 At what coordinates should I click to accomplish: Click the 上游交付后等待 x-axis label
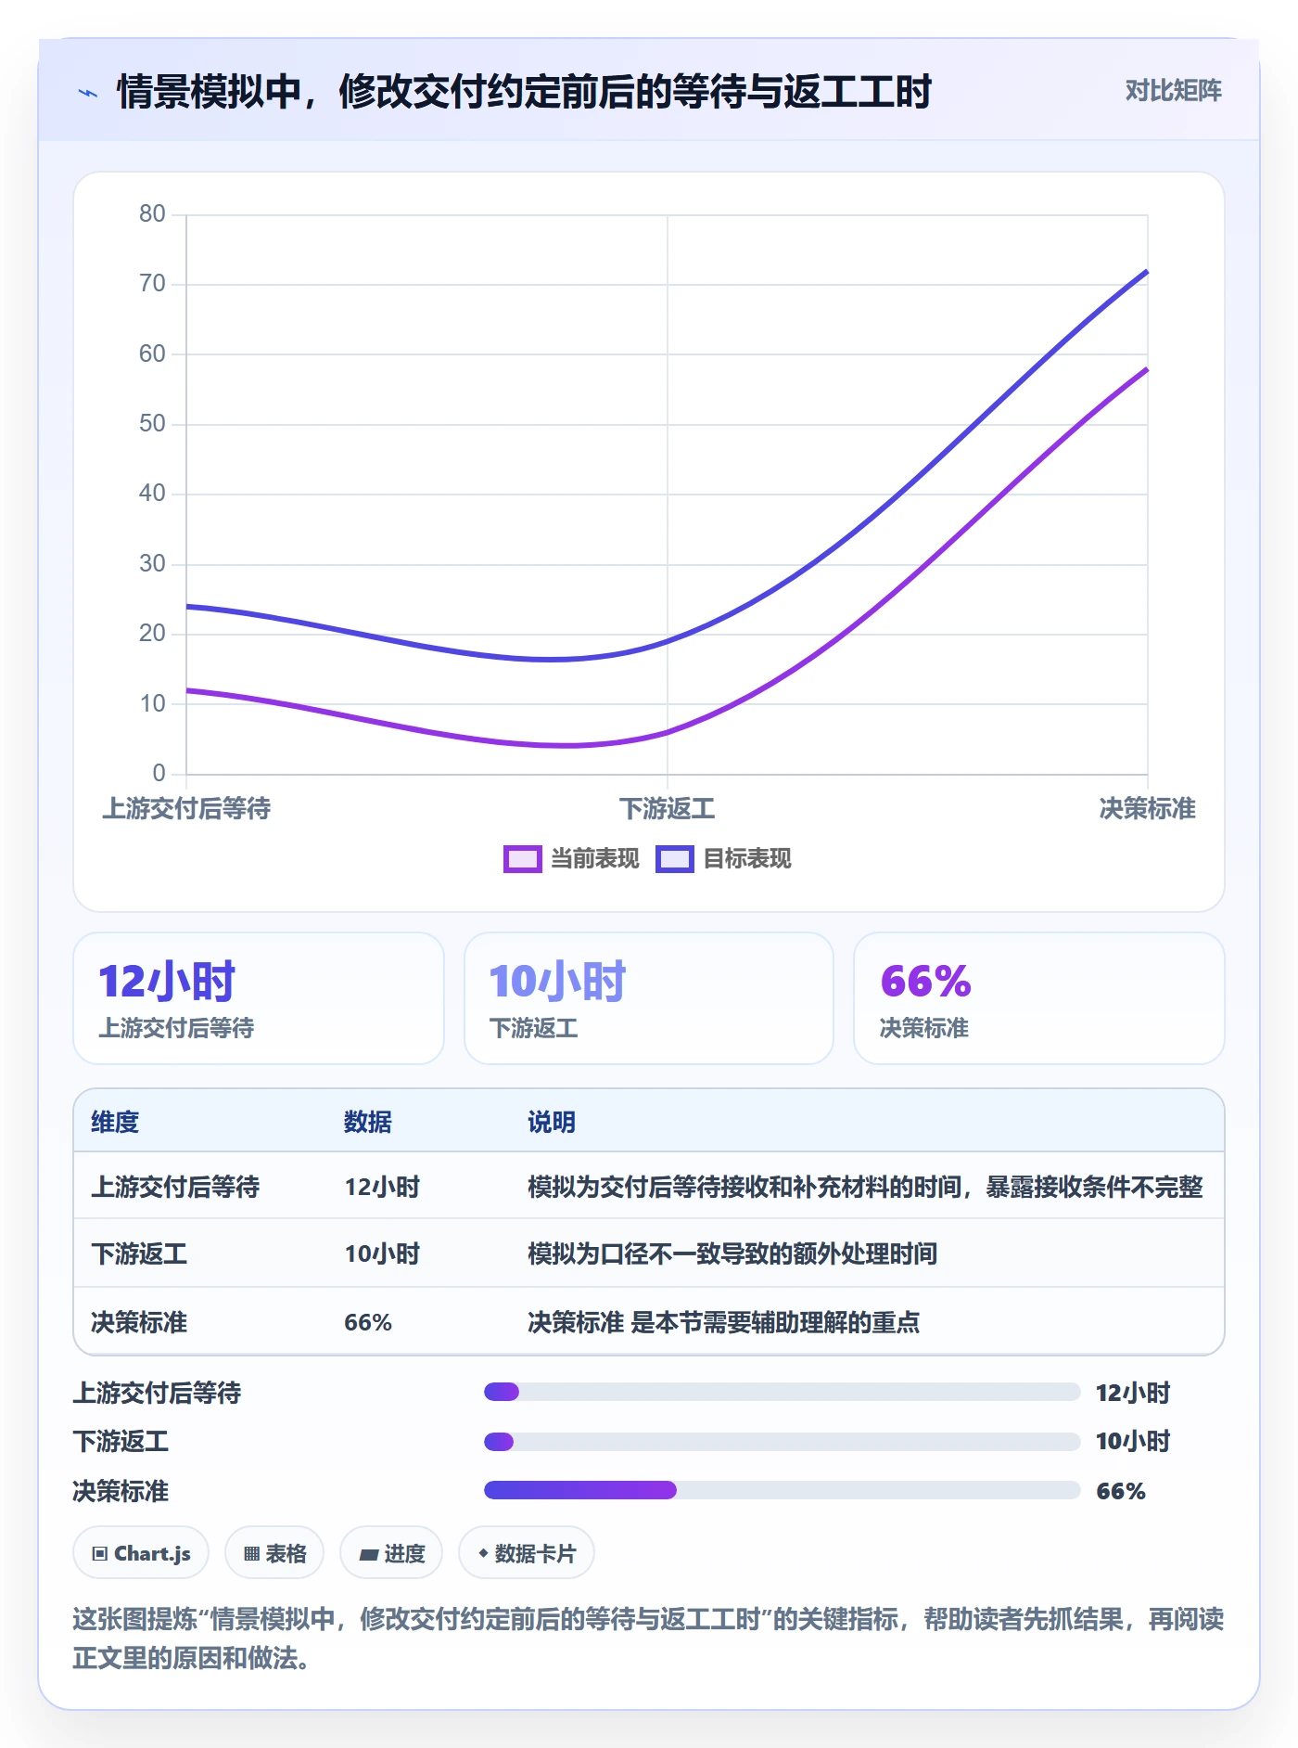186,809
